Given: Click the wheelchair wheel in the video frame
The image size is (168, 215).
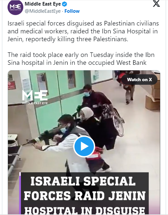Looking at the screenshot, I should [118, 126].
